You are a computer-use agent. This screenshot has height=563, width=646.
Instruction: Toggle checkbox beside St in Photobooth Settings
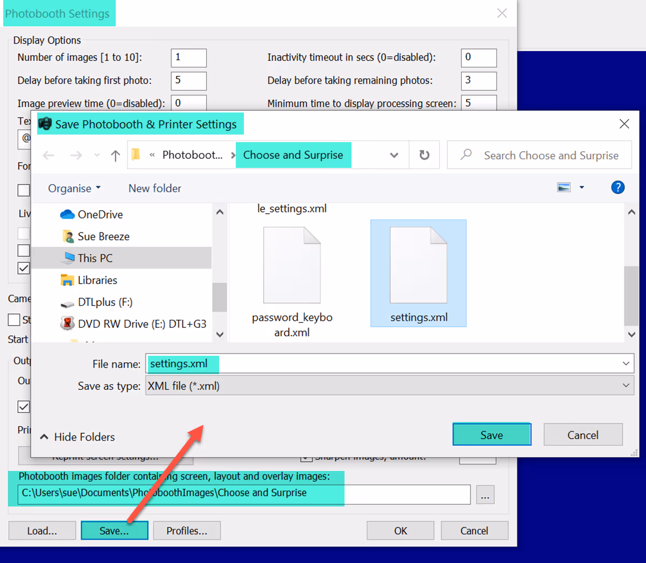pyautogui.click(x=14, y=320)
